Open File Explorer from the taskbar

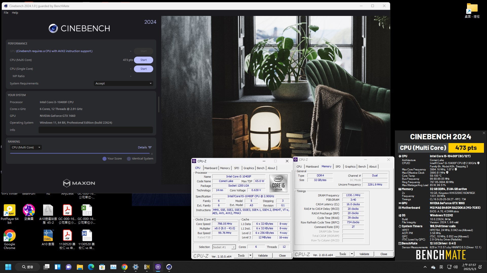tap(80, 267)
